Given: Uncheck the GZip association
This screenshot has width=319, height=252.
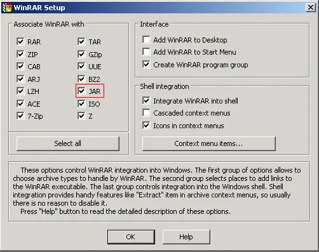Looking at the screenshot, I should (81, 54).
